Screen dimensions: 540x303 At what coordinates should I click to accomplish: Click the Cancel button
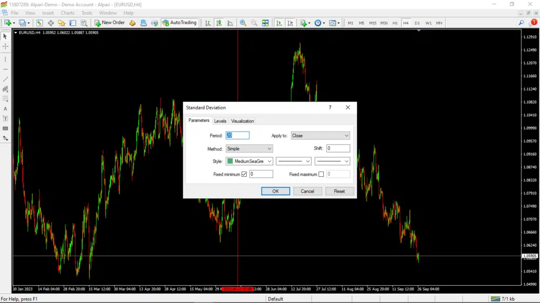coord(307,191)
